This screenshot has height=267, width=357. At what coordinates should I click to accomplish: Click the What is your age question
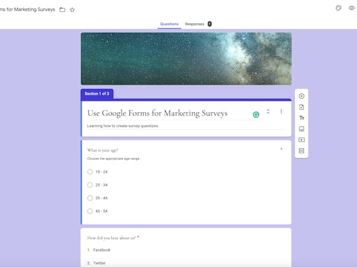(102, 150)
